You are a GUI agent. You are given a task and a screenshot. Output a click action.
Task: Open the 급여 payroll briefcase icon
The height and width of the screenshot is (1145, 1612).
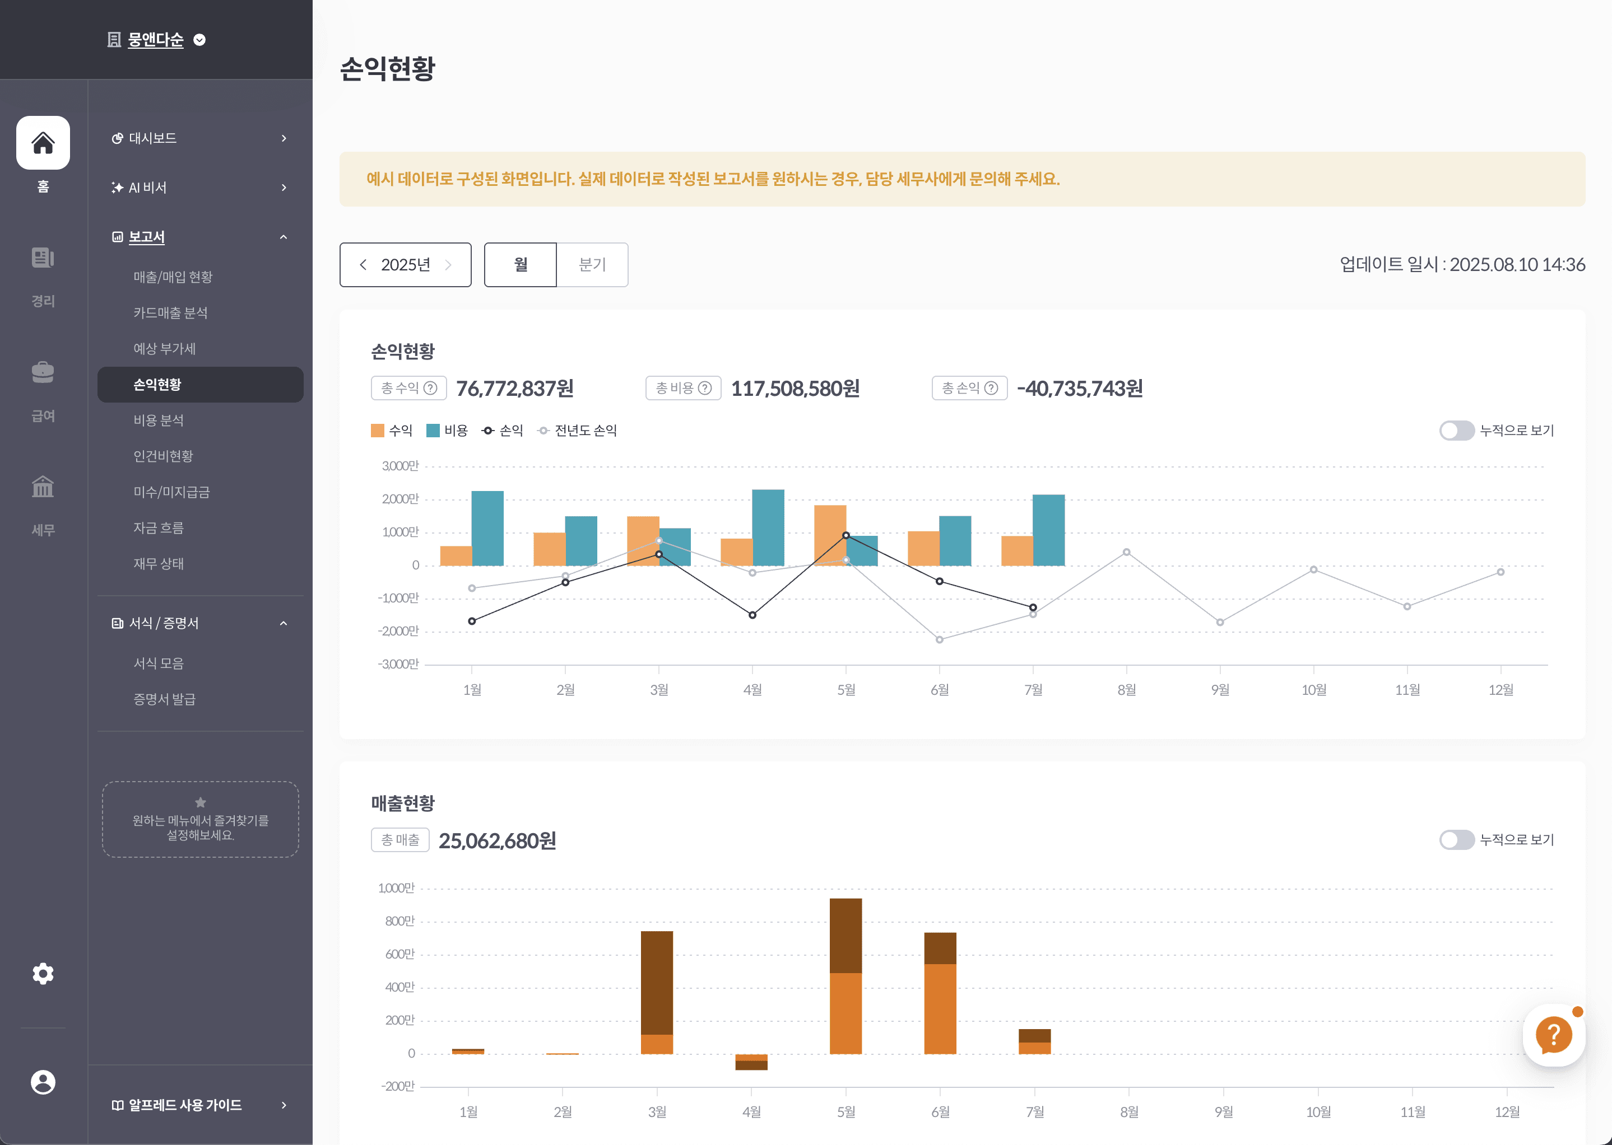(x=43, y=372)
